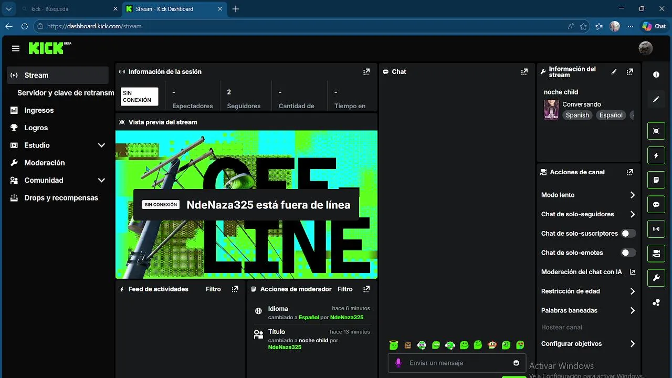Select Stream in the left sidebar
The width and height of the screenshot is (672, 378).
coord(58,75)
